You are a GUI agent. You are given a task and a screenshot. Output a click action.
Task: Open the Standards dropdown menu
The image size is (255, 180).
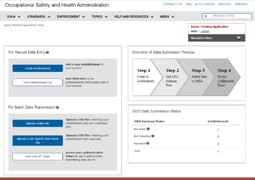coord(39,17)
